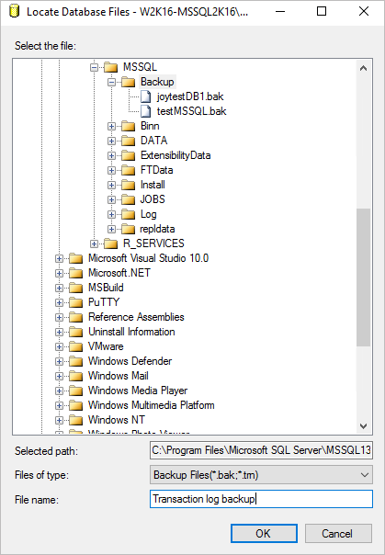Select the joytestDB1.bak file icon

(x=146, y=96)
